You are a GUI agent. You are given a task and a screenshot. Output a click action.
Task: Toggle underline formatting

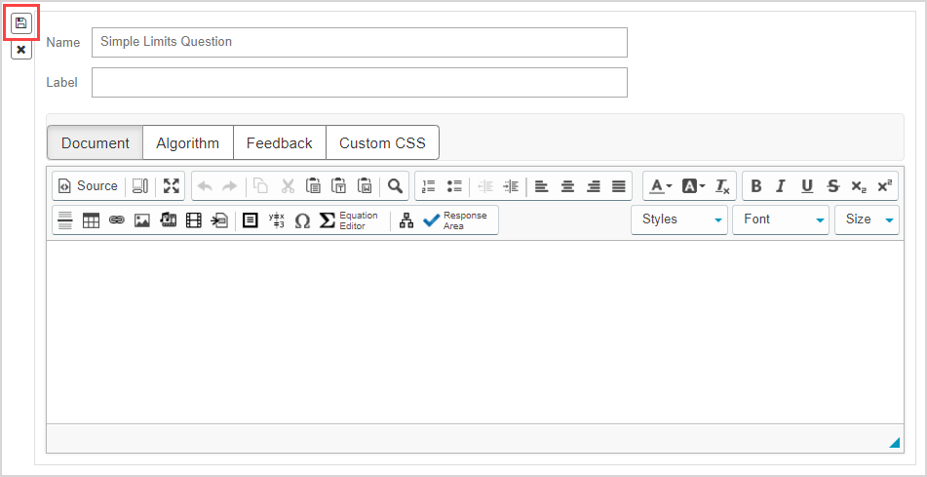tap(806, 186)
